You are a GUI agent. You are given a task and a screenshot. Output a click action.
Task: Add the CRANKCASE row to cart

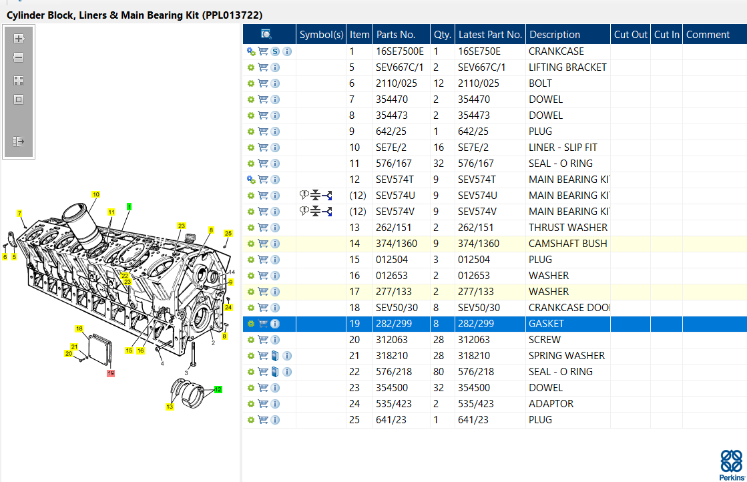[x=263, y=51]
